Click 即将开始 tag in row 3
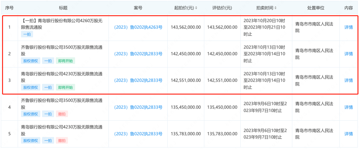 click(66, 87)
